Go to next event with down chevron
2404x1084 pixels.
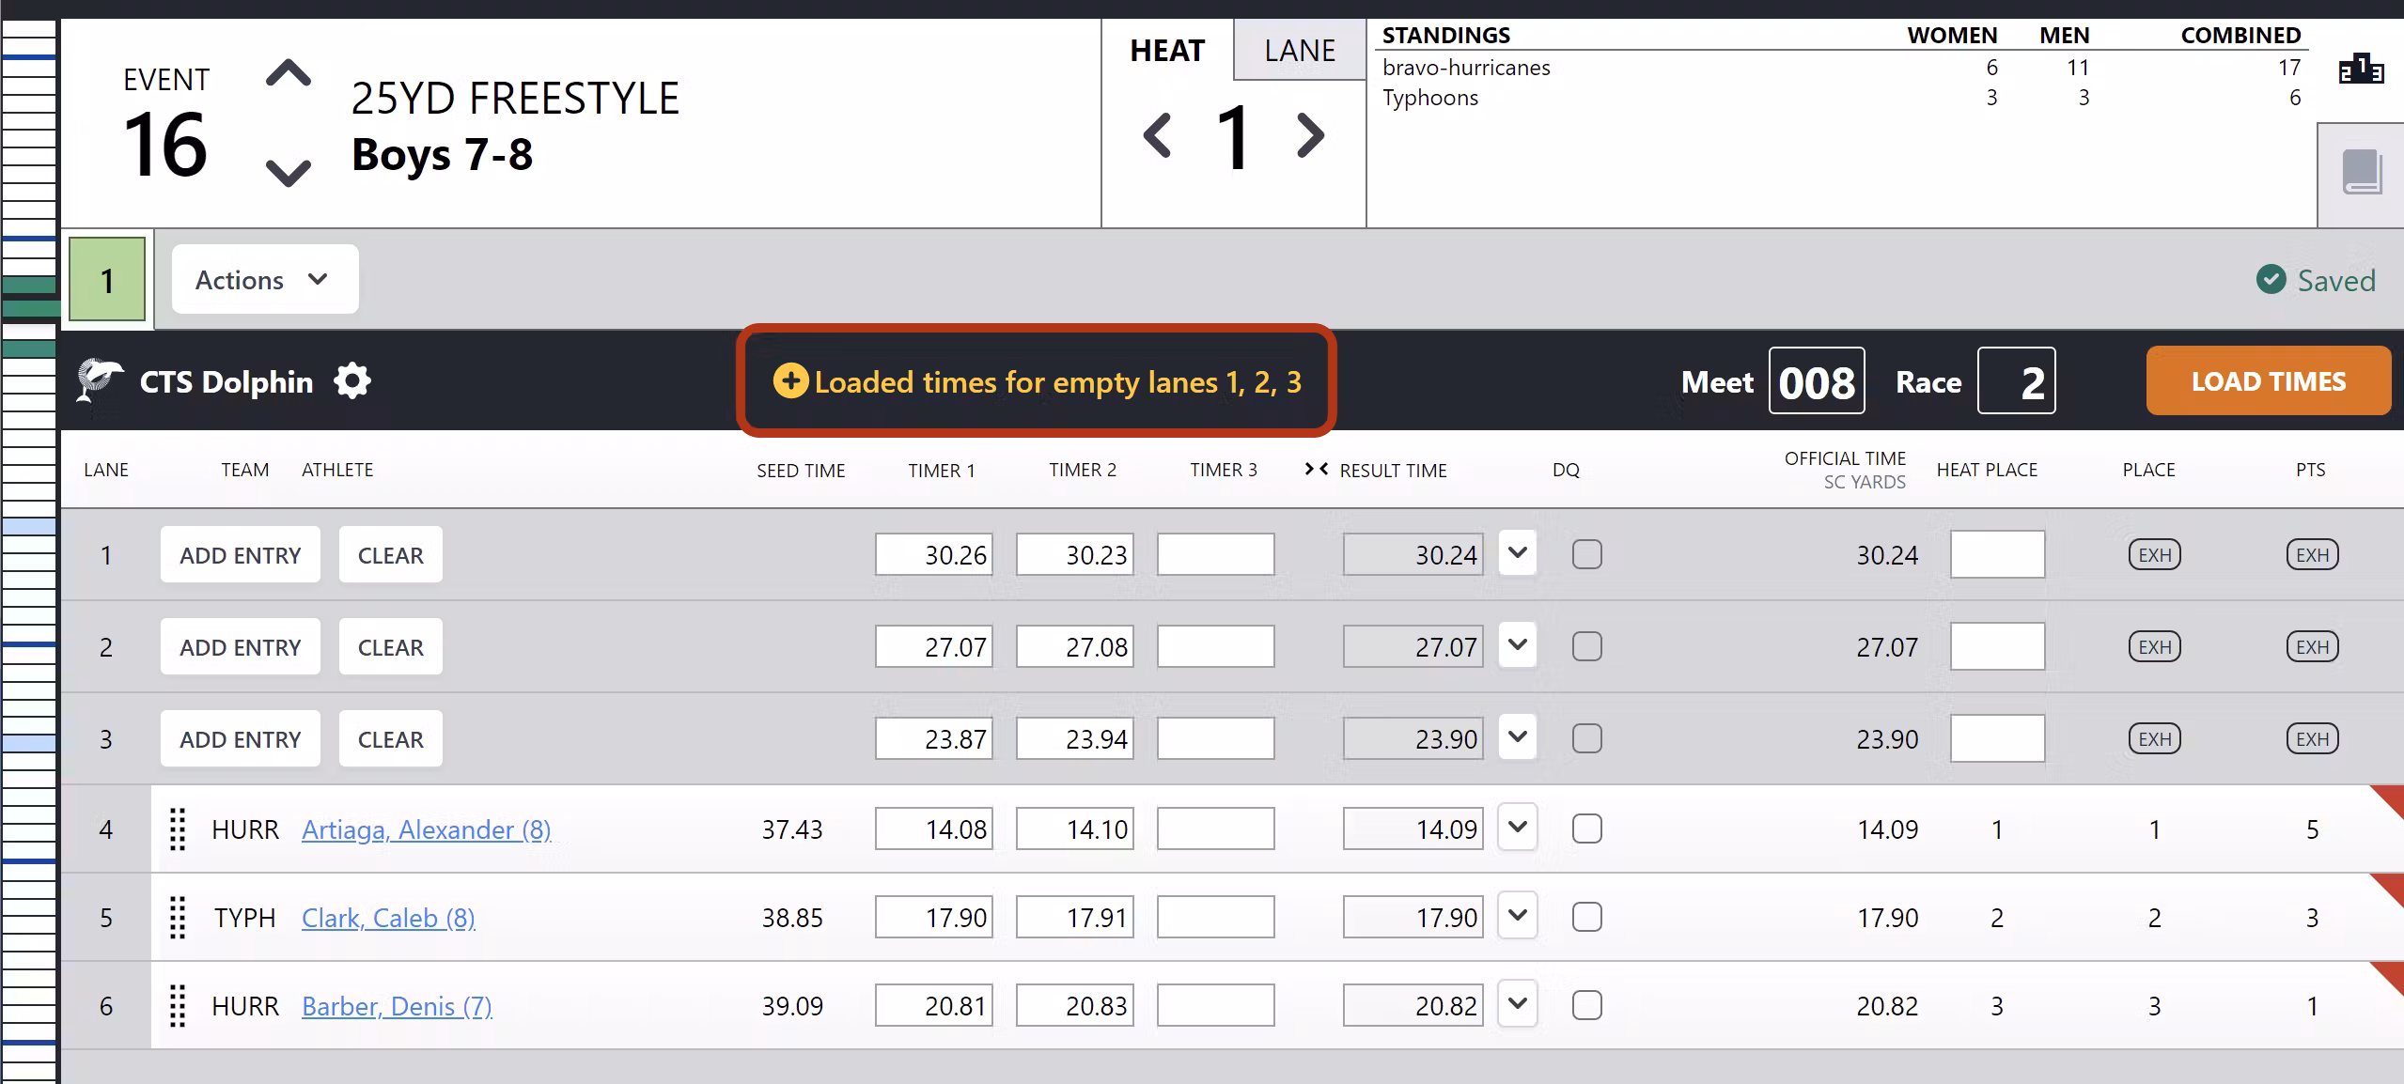288,172
